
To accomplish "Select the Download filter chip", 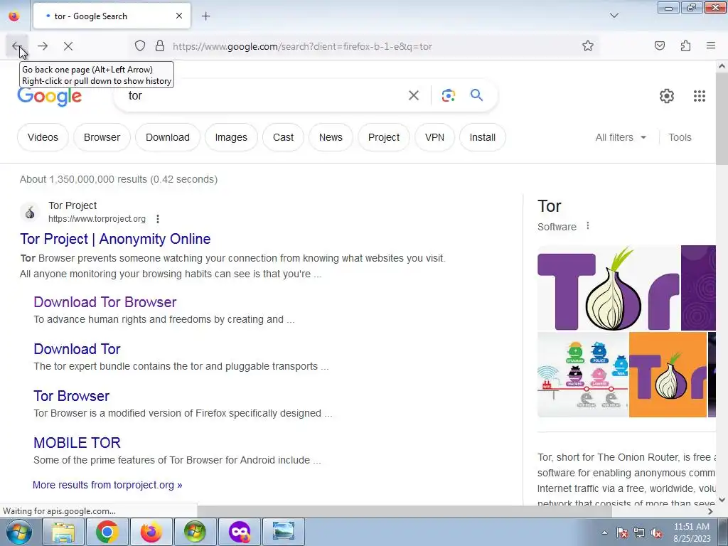I will click(168, 137).
